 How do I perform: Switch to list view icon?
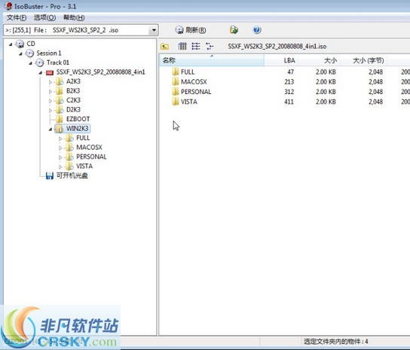click(x=196, y=47)
